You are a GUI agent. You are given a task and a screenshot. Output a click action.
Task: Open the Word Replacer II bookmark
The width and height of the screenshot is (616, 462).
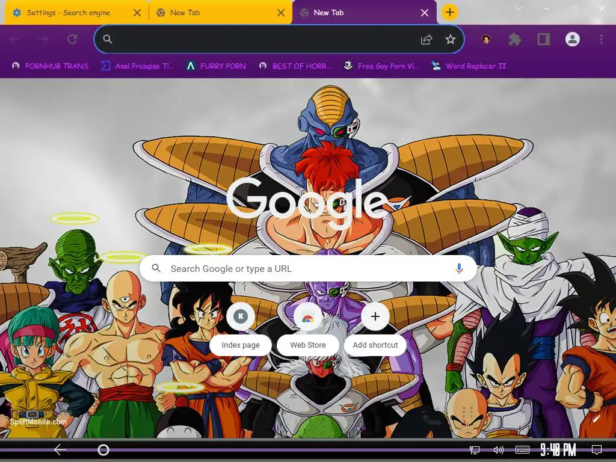coord(469,66)
